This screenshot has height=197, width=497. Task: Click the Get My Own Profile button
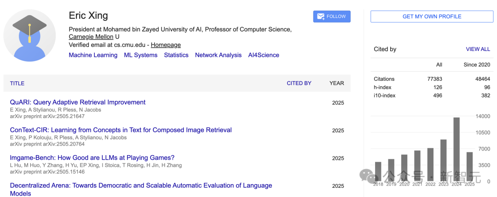(432, 17)
